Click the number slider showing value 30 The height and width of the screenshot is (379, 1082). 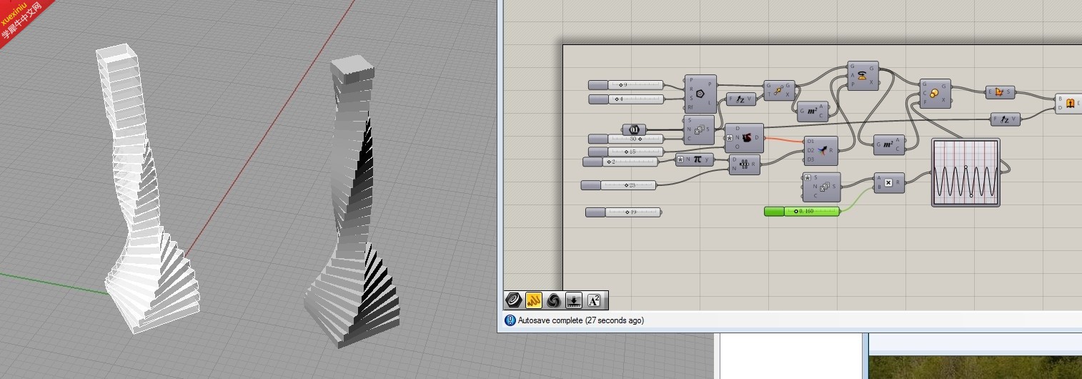point(626,139)
